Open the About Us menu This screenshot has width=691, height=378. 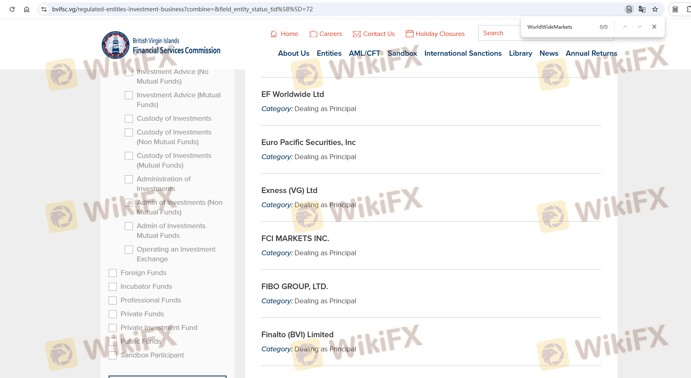point(294,53)
